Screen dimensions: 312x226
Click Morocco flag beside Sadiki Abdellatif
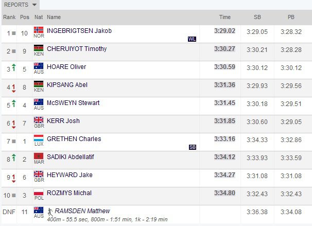tap(38, 156)
